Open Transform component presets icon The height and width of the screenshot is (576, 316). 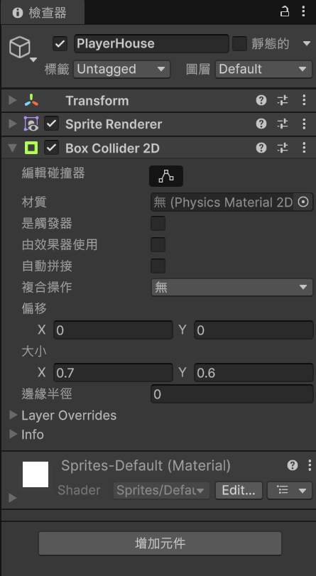(x=283, y=100)
